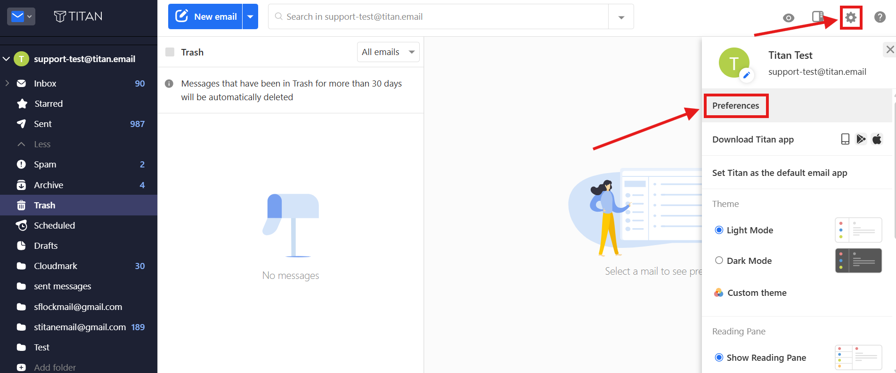The width and height of the screenshot is (896, 373).
Task: Close the settings panel
Action: pos(889,49)
